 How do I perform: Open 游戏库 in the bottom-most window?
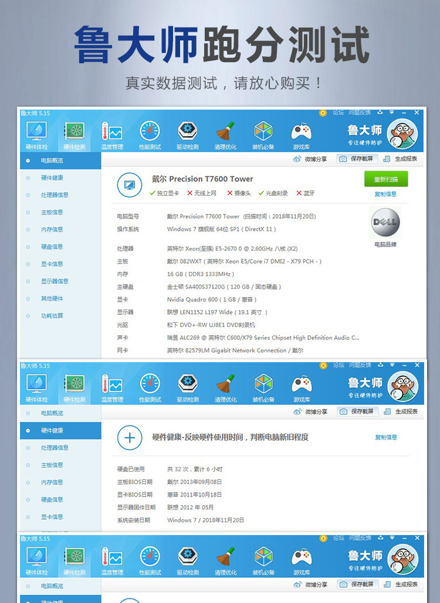302,561
